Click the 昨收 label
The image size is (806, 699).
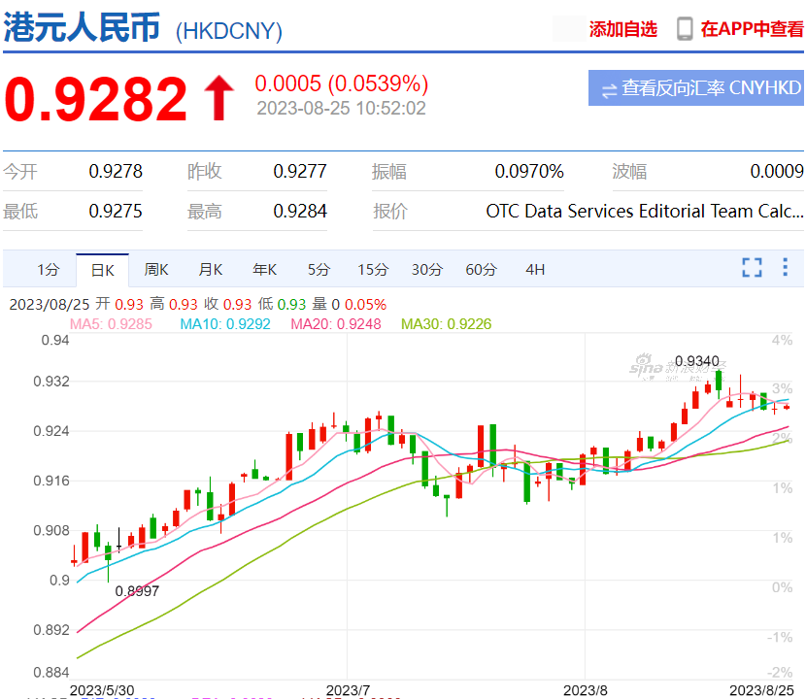pos(205,171)
